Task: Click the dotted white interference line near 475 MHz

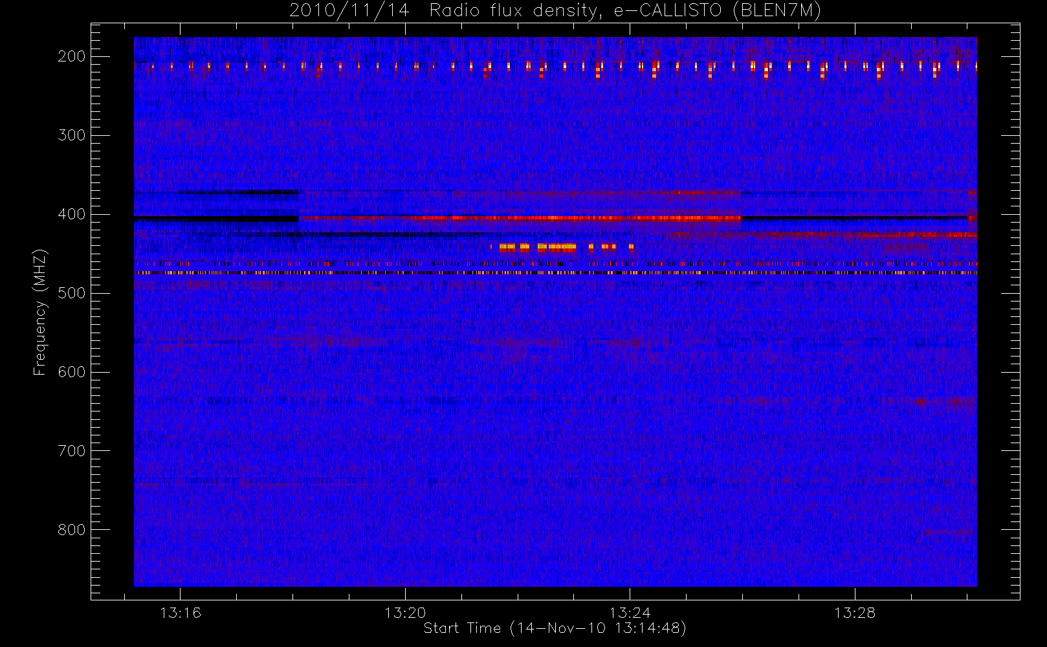Action: coord(555,273)
